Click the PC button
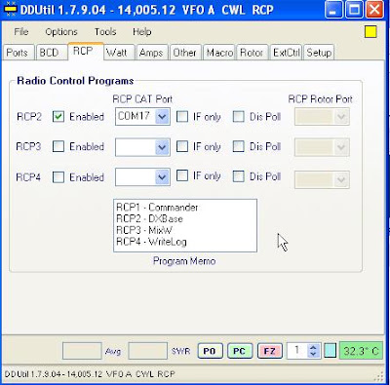 (240, 351)
